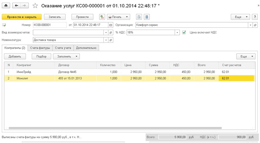Click the Подбор button

tap(41, 57)
